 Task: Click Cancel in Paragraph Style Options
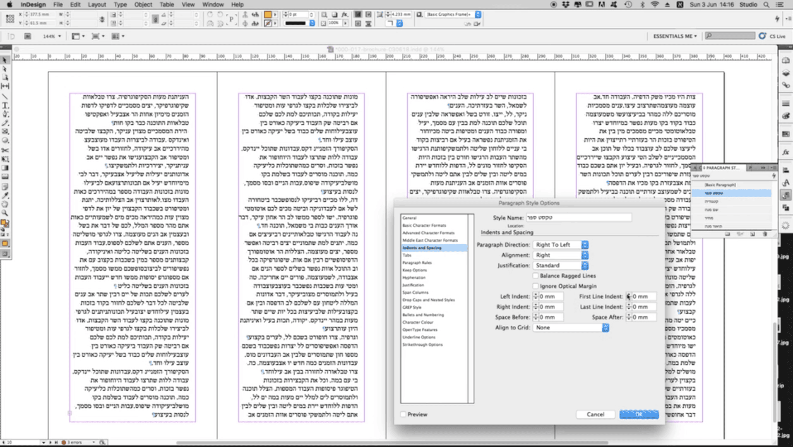(595, 414)
